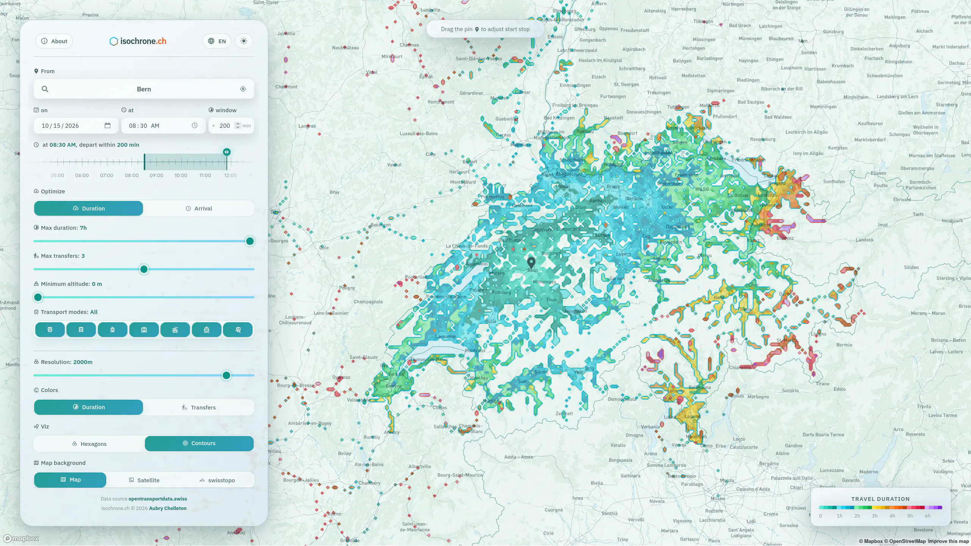Image resolution: width=971 pixels, height=546 pixels.
Task: Toggle the bus transport mode icon
Action: (81, 330)
